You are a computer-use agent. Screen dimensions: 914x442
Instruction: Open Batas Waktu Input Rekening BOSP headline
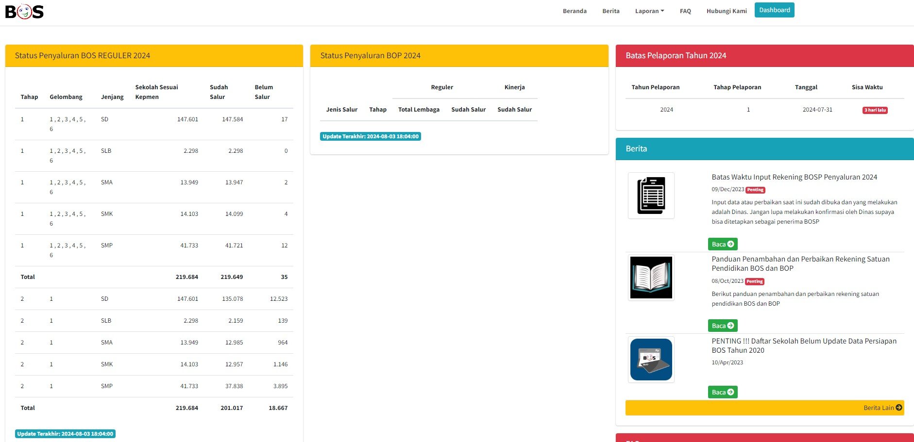point(794,177)
